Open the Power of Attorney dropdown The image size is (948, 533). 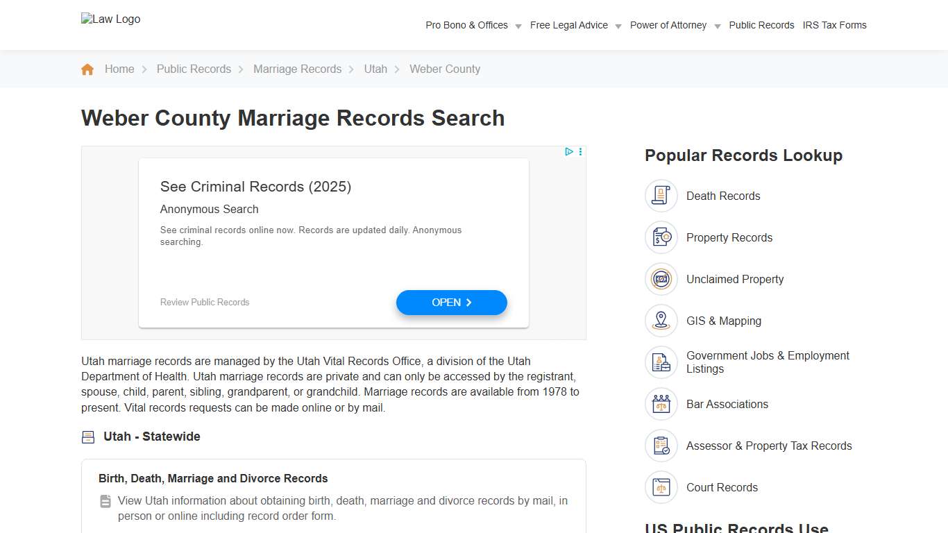[x=668, y=25]
